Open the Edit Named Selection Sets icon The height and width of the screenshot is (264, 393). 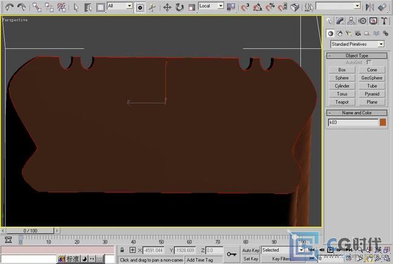(309, 7)
